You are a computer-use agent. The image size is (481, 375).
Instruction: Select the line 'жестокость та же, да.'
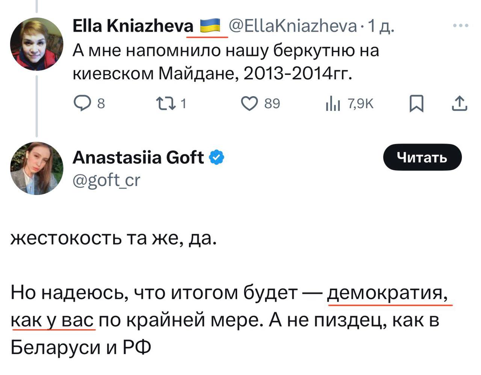113,238
